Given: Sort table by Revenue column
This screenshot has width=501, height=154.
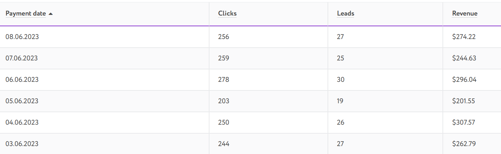Looking at the screenshot, I should 465,13.
